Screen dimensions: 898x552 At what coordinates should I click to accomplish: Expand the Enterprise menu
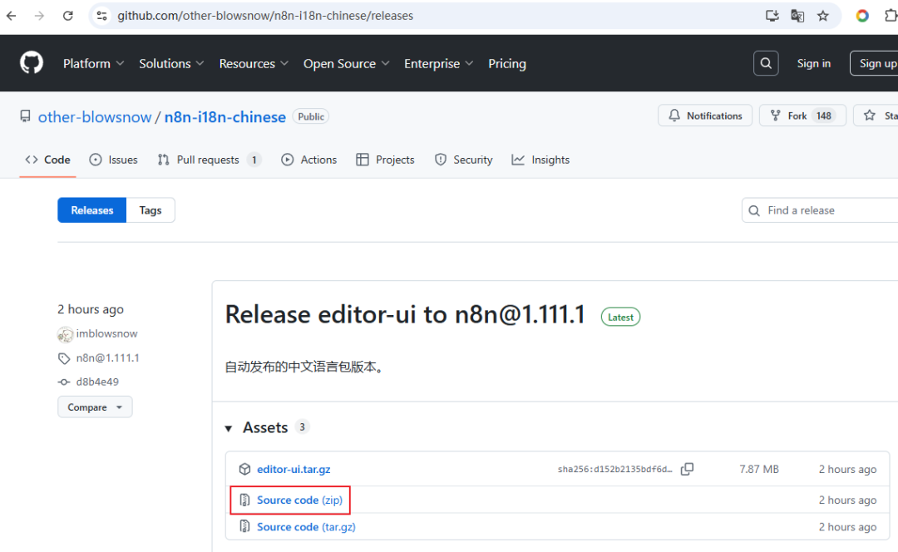(x=439, y=63)
